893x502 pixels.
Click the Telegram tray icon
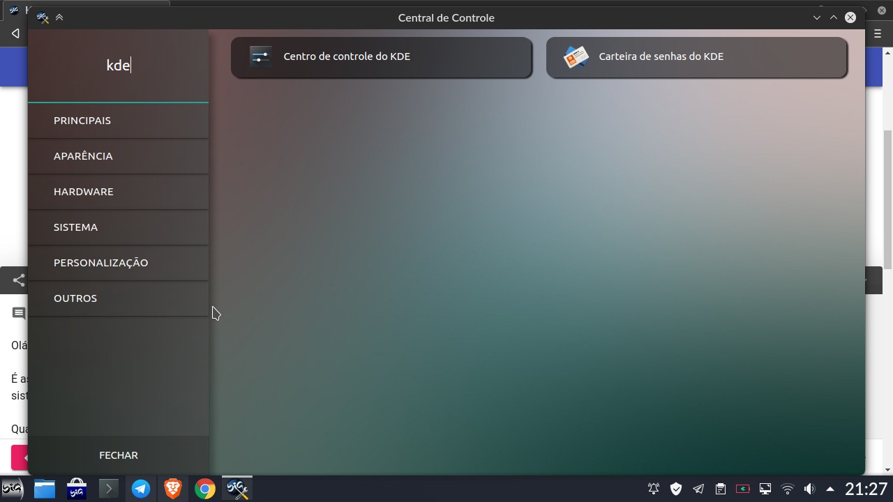click(x=698, y=489)
